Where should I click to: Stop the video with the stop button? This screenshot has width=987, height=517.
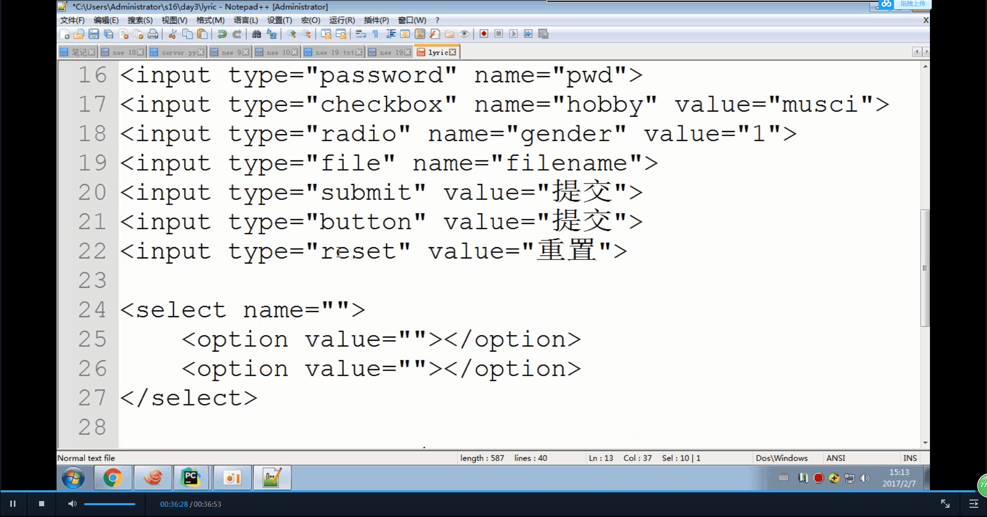[x=42, y=504]
